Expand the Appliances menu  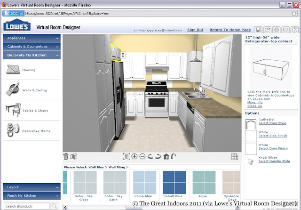point(32,38)
